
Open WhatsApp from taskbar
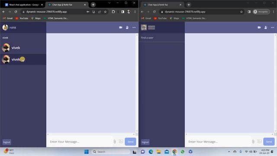[183, 152]
